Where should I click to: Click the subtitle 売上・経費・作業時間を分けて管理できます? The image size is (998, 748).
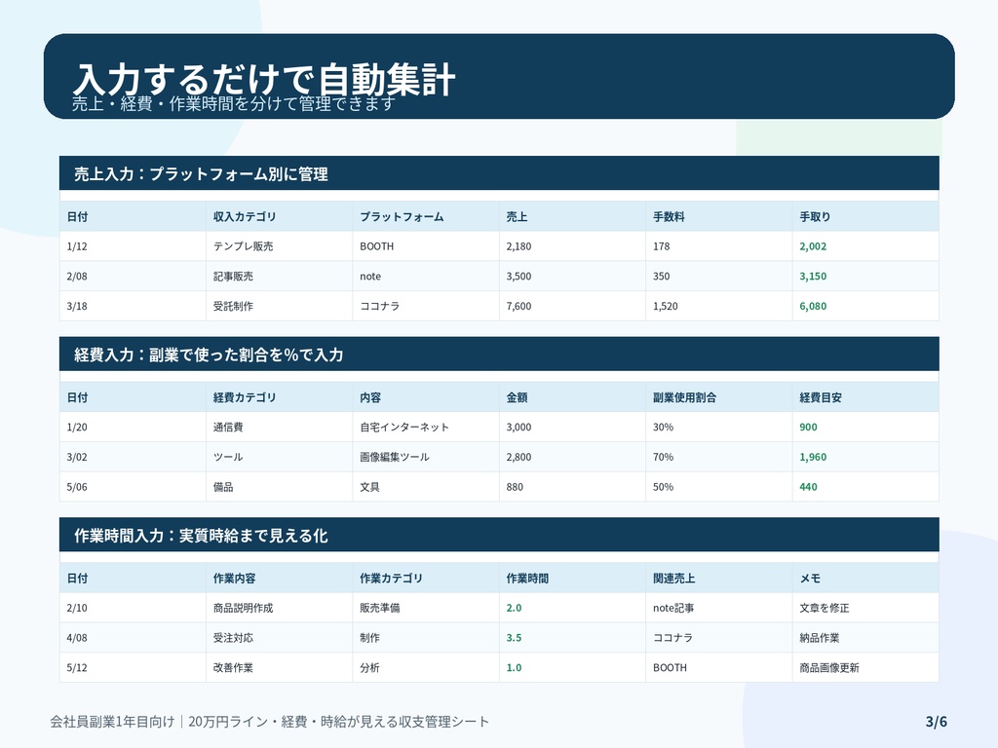click(234, 103)
